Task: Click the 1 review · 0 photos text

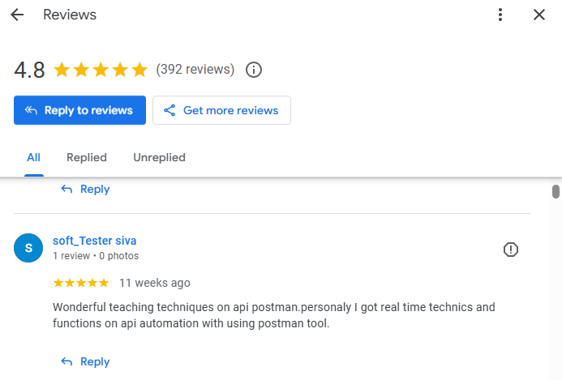Action: [x=96, y=256]
